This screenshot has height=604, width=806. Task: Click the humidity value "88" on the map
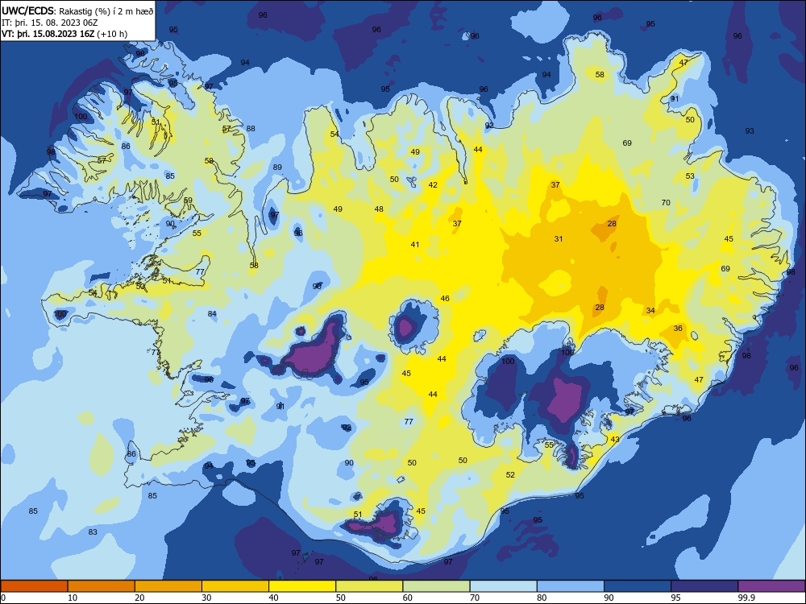(x=251, y=129)
